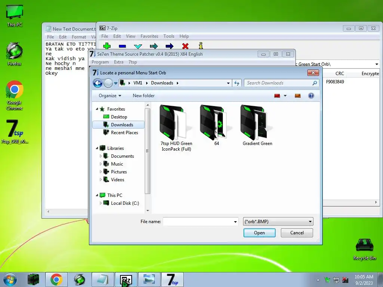Collapse the Libraries tree section
Viewport: 383px width, 287px height.
pos(97,148)
